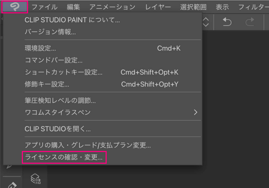The image size is (269, 188).
Task: Open the 表示 menu
Action: tap(222, 7)
